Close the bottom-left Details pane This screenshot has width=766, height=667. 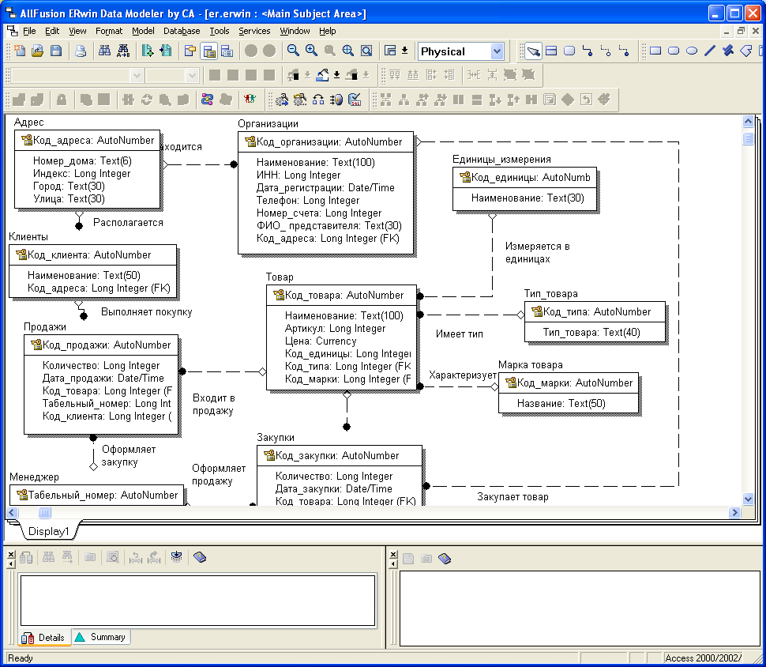(11, 554)
